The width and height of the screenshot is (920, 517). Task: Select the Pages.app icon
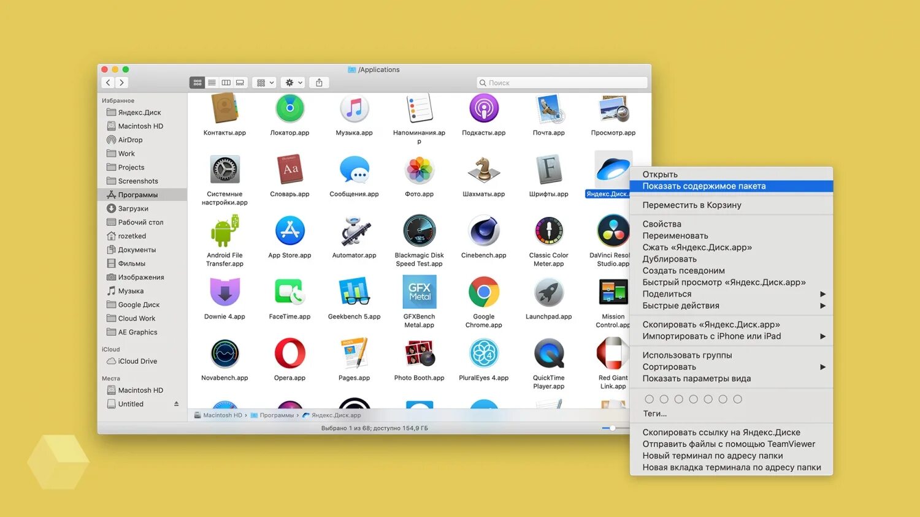click(x=354, y=353)
